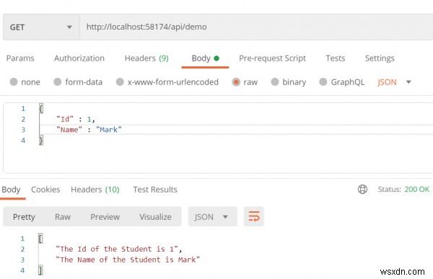Select the raw body radio option

click(236, 82)
